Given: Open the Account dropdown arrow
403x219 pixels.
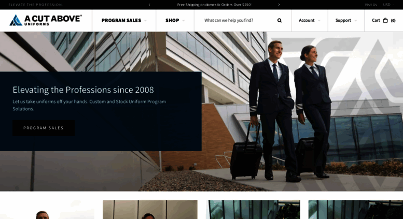Looking at the screenshot, I should [x=319, y=21].
